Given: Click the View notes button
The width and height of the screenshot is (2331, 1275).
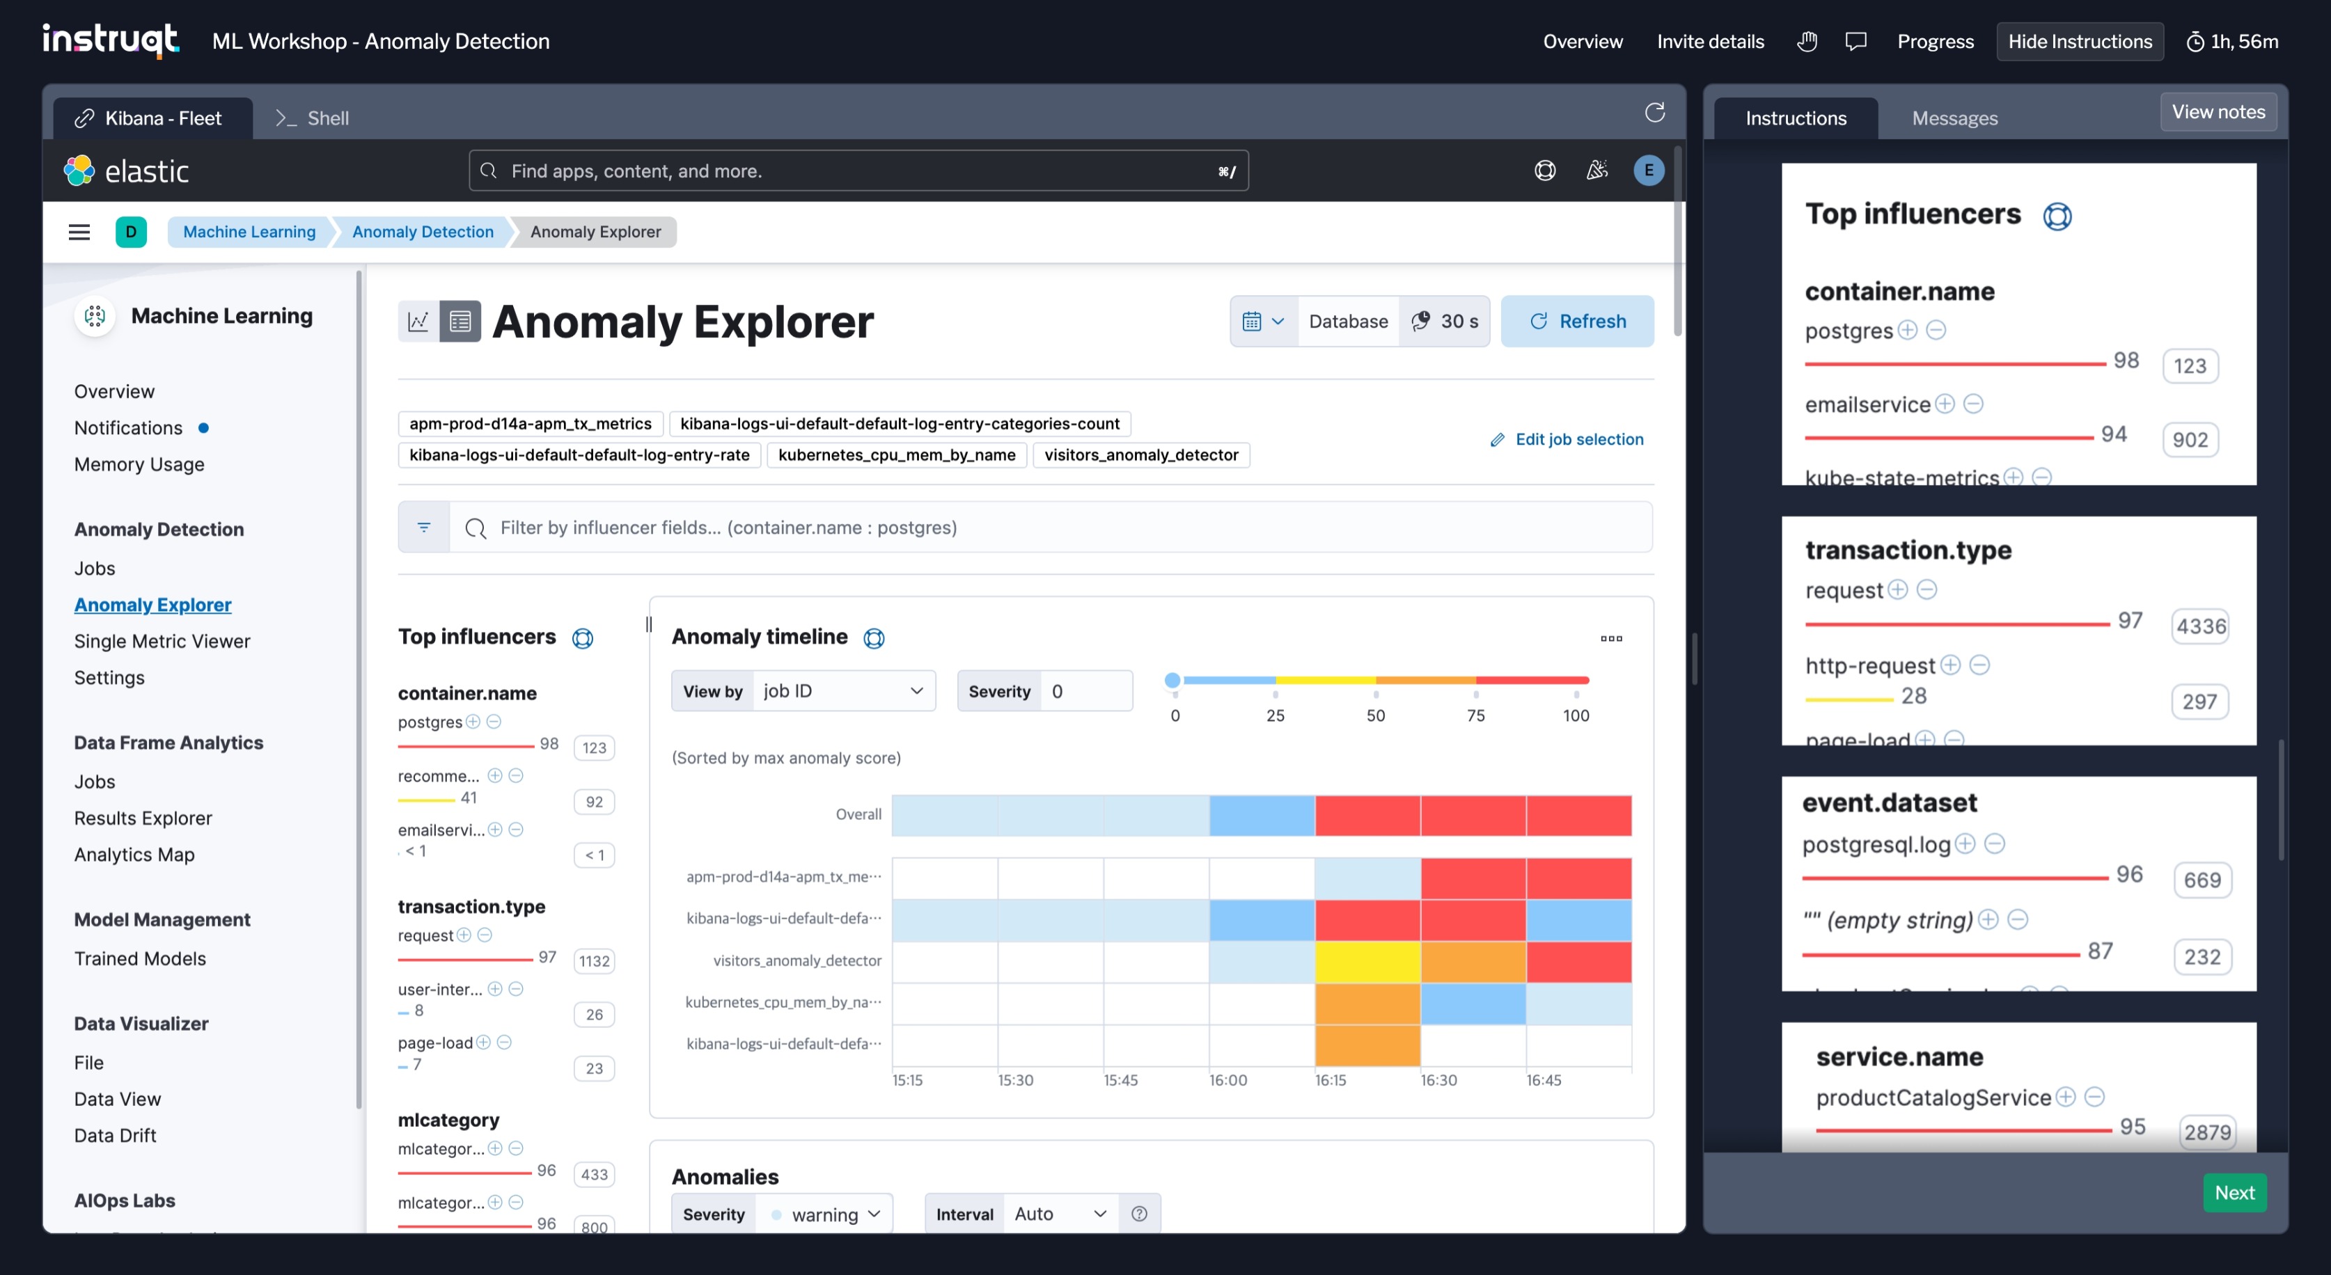Looking at the screenshot, I should 2218,112.
